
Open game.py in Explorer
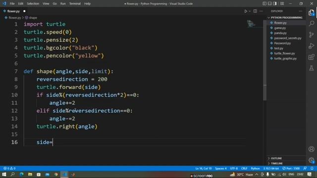[x=280, y=28]
